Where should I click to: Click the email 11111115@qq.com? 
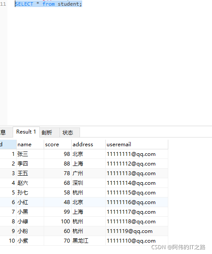(x=137, y=193)
